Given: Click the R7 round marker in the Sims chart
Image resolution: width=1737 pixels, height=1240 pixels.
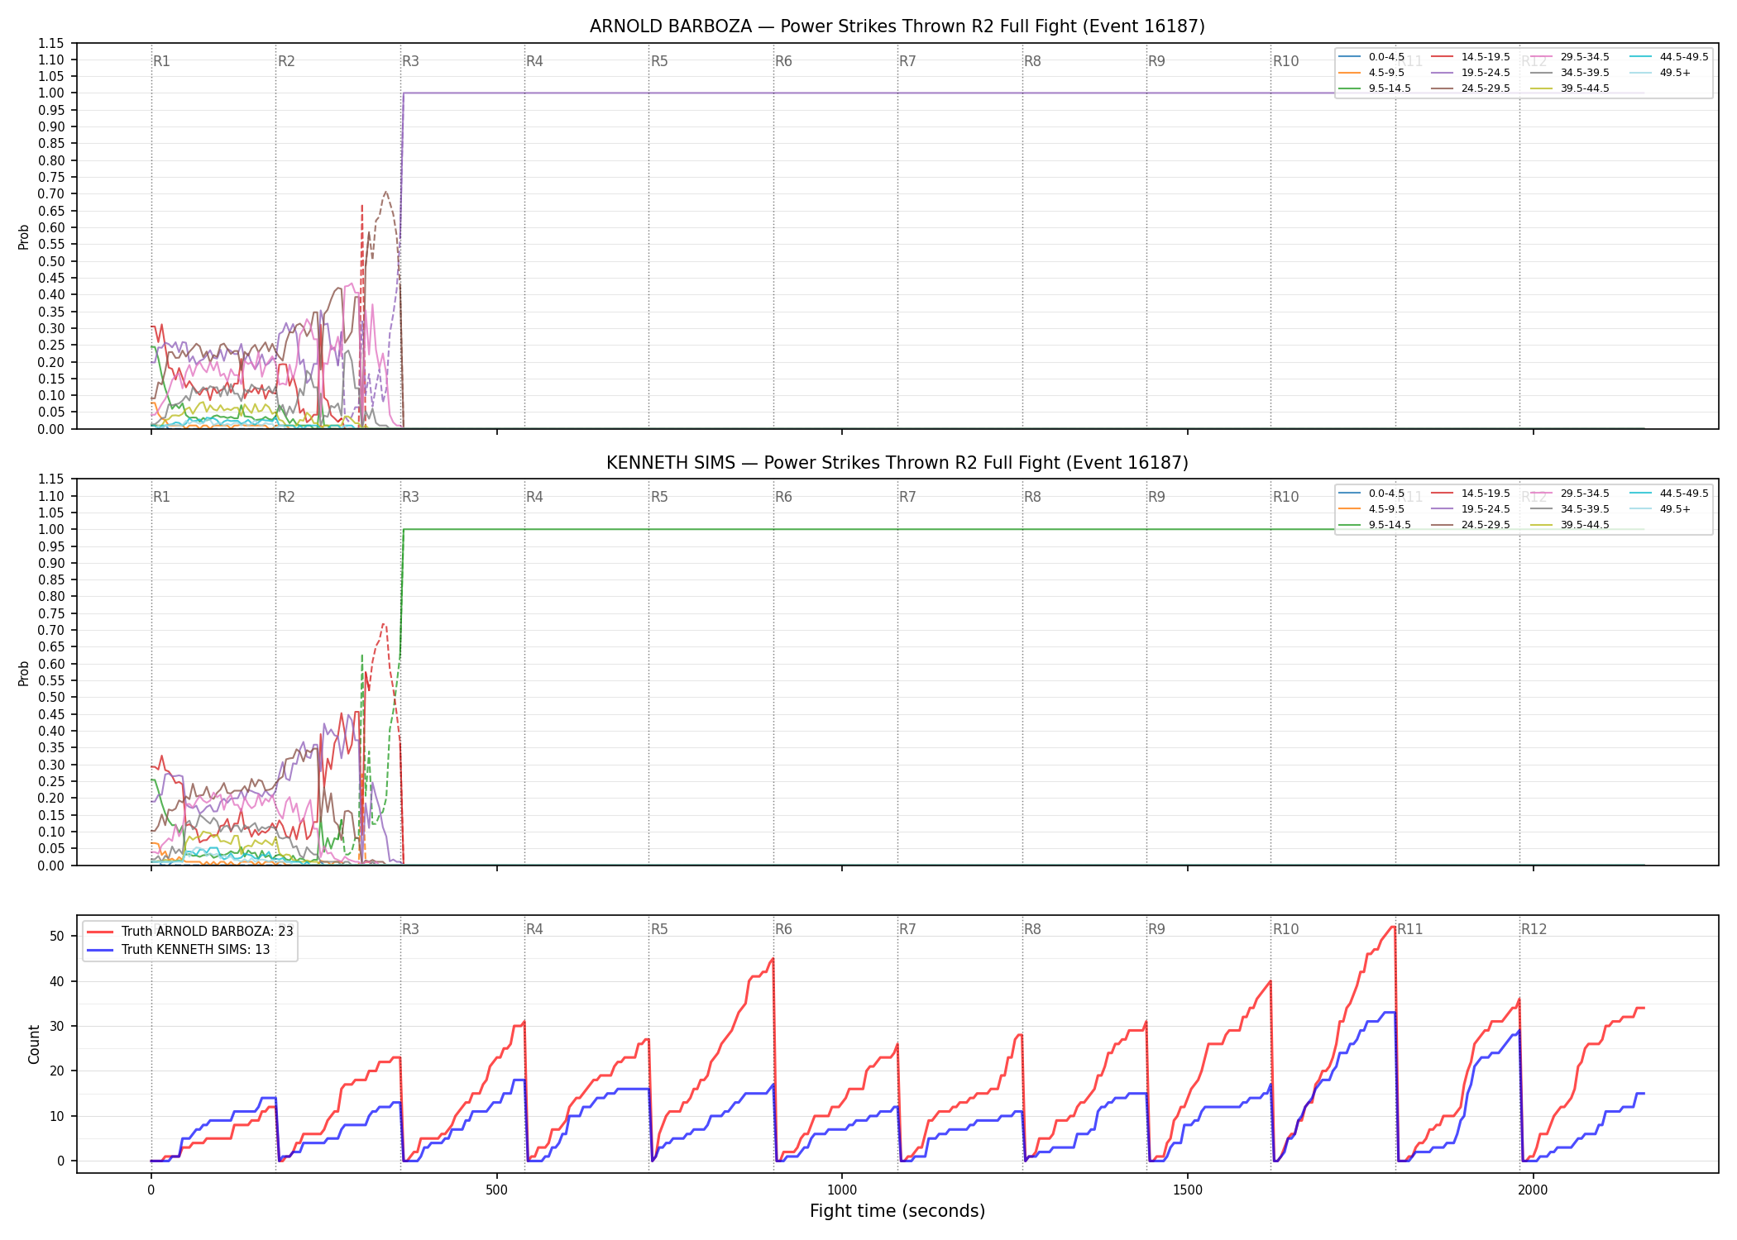Looking at the screenshot, I should pos(907,497).
